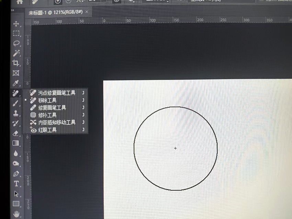
Task: Expand the toolbar with double-arrow
Action: pos(12,10)
